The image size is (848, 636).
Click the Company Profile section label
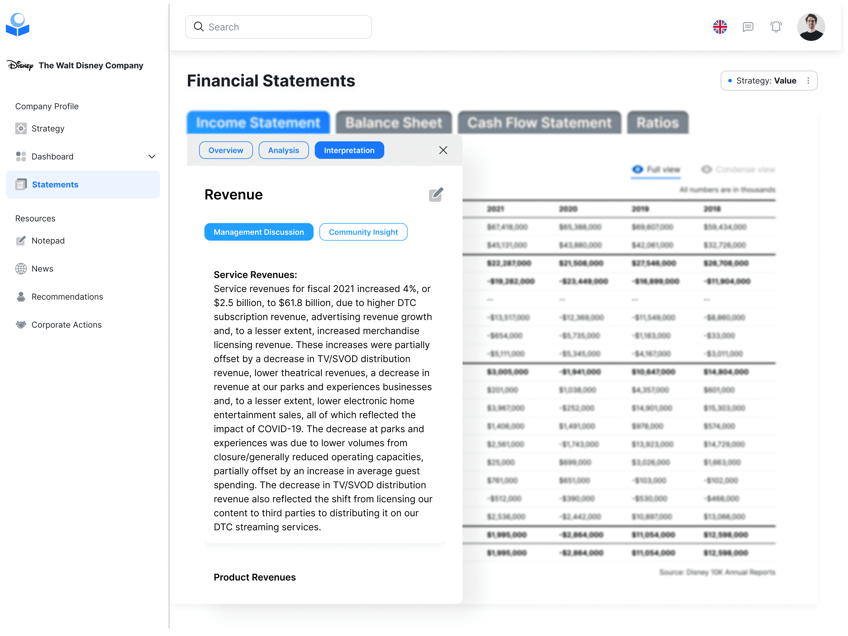click(x=47, y=106)
